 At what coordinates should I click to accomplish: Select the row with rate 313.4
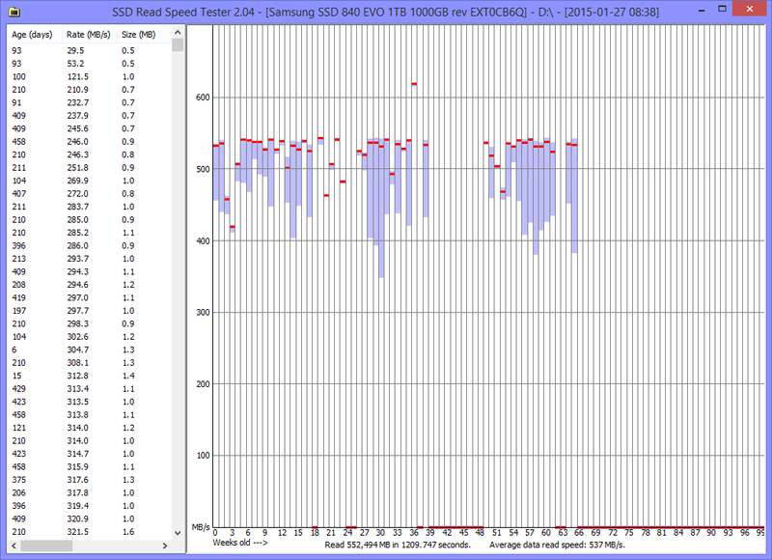tap(90, 388)
